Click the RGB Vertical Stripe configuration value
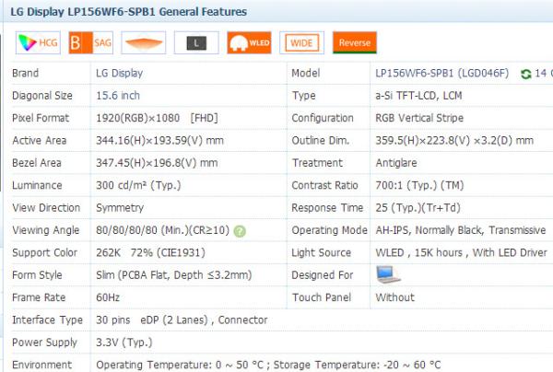Screen dimensions: 553x372 point(419,118)
